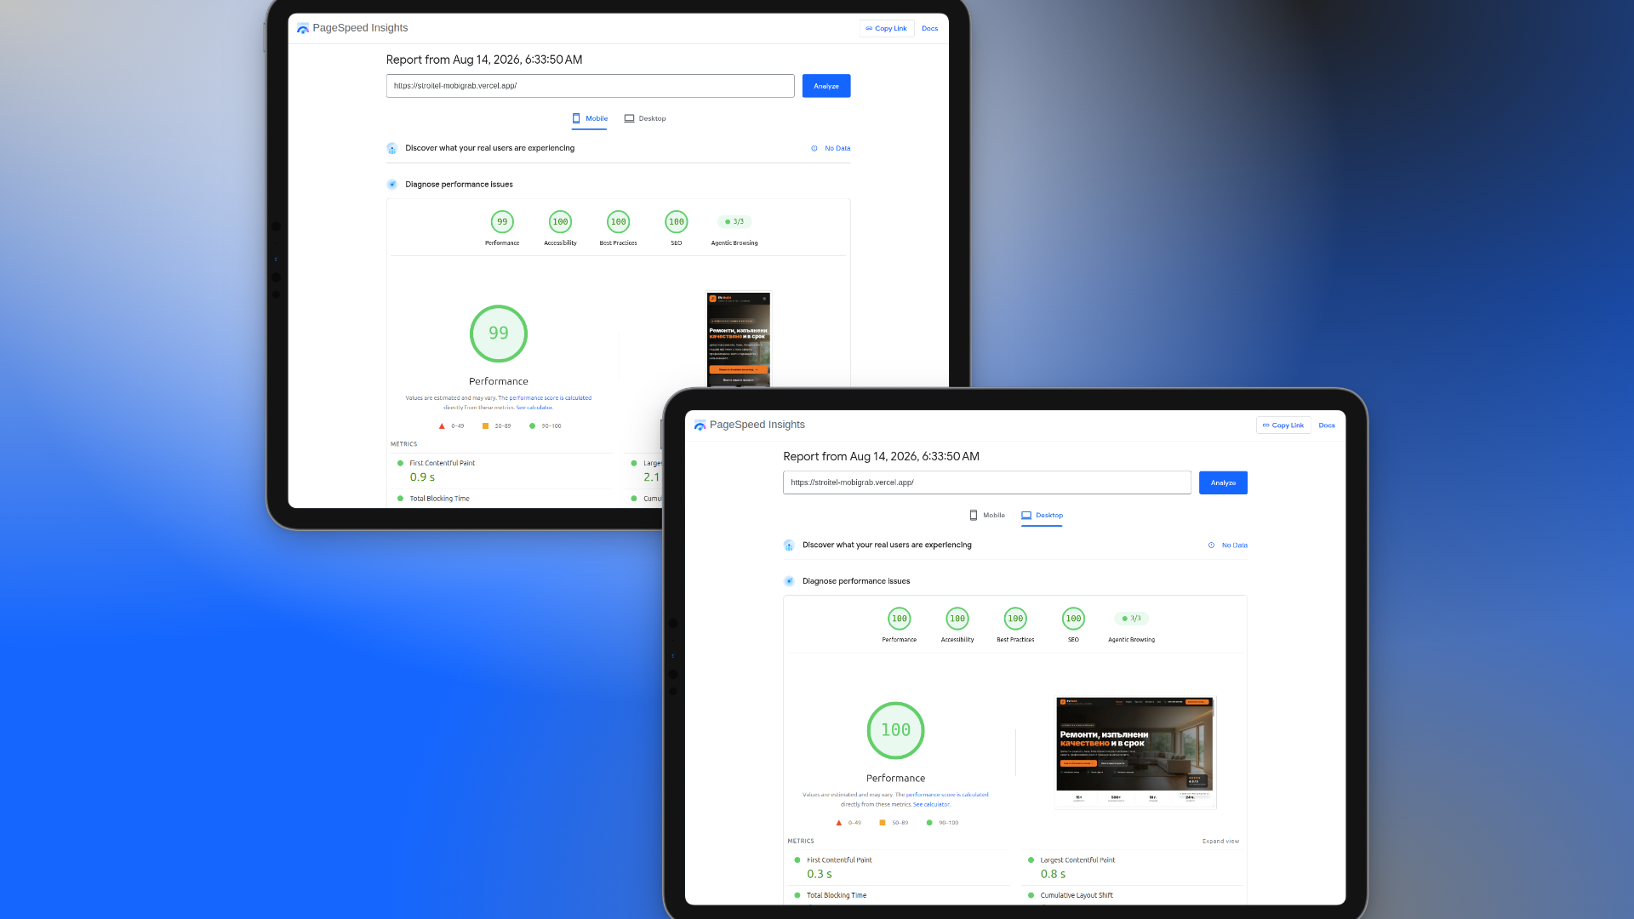The height and width of the screenshot is (919, 1634).
Task: Select Mobile tab in upper tablet
Action: [x=590, y=118]
